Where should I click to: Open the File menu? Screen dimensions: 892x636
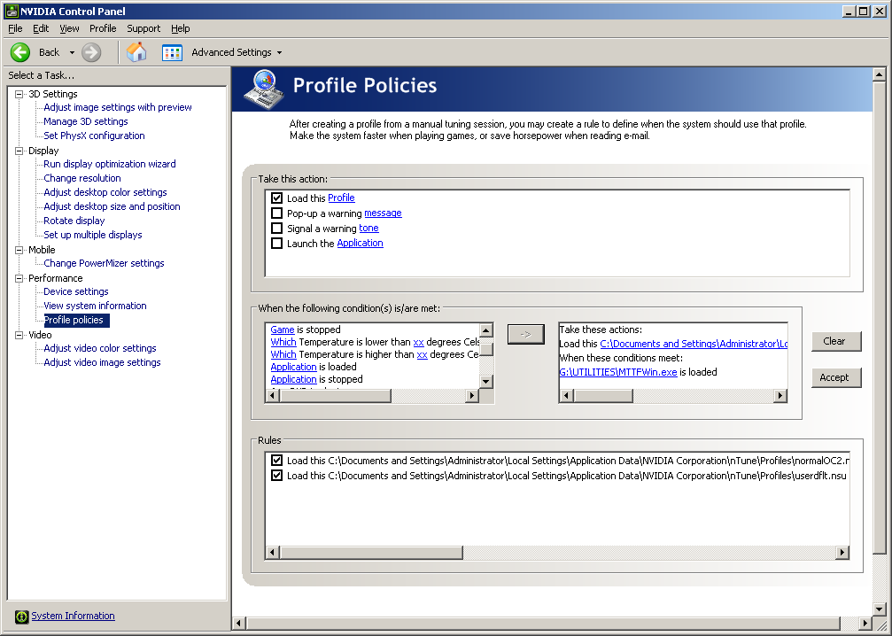[15, 28]
